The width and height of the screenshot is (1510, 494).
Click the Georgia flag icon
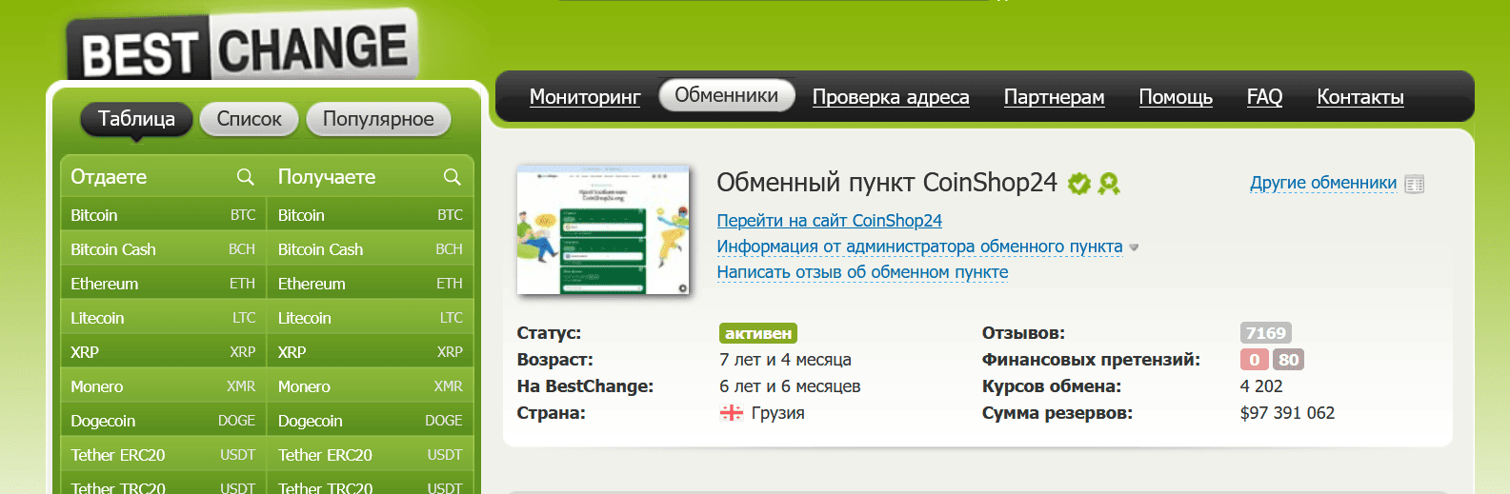pyautogui.click(x=731, y=413)
